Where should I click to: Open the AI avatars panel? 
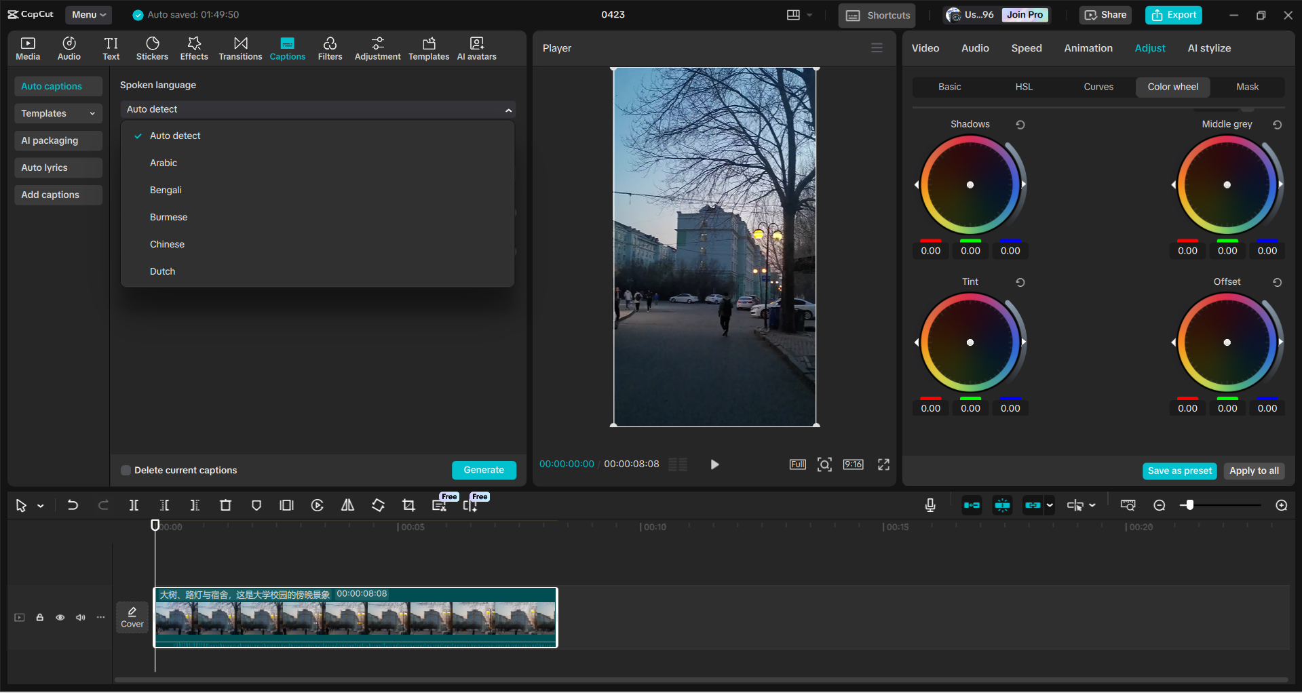(x=476, y=47)
